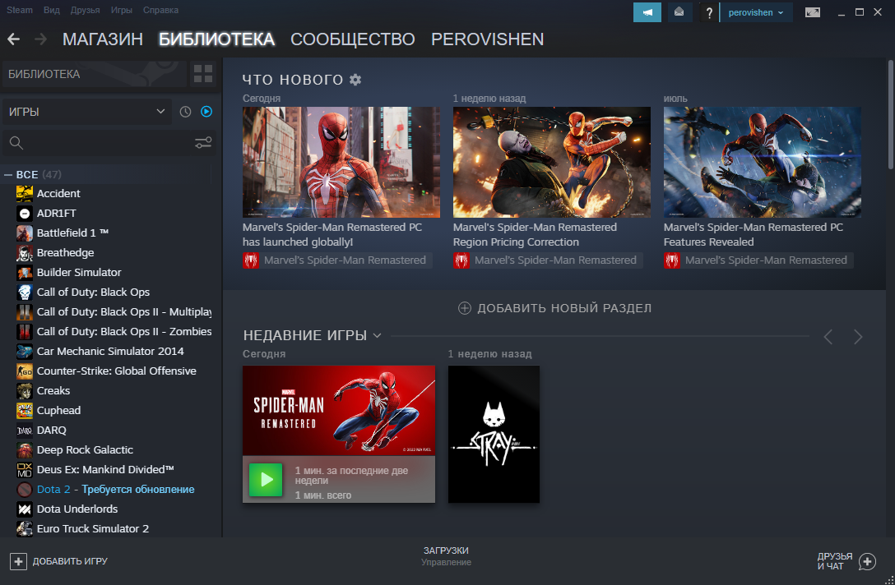Open PEROVISHEN profile tab
The height and width of the screenshot is (585, 895).
pyautogui.click(x=488, y=39)
